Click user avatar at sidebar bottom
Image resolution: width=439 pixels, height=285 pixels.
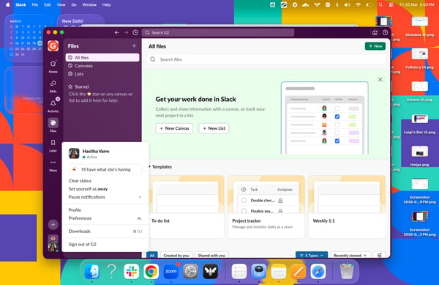click(x=53, y=243)
